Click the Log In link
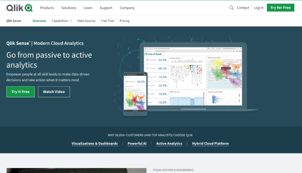Image resolution: width=302 pixels, height=173 pixels. [258, 8]
